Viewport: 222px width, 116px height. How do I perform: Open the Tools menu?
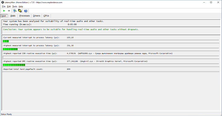15,7
